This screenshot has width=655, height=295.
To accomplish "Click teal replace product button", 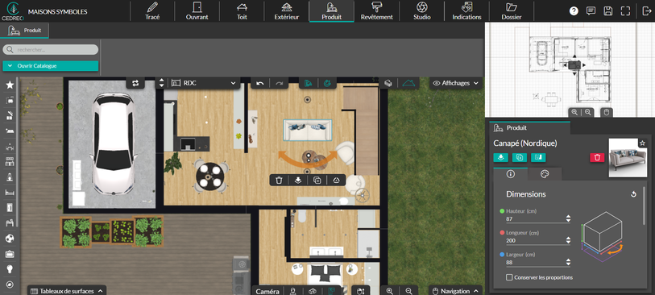I will click(x=538, y=157).
